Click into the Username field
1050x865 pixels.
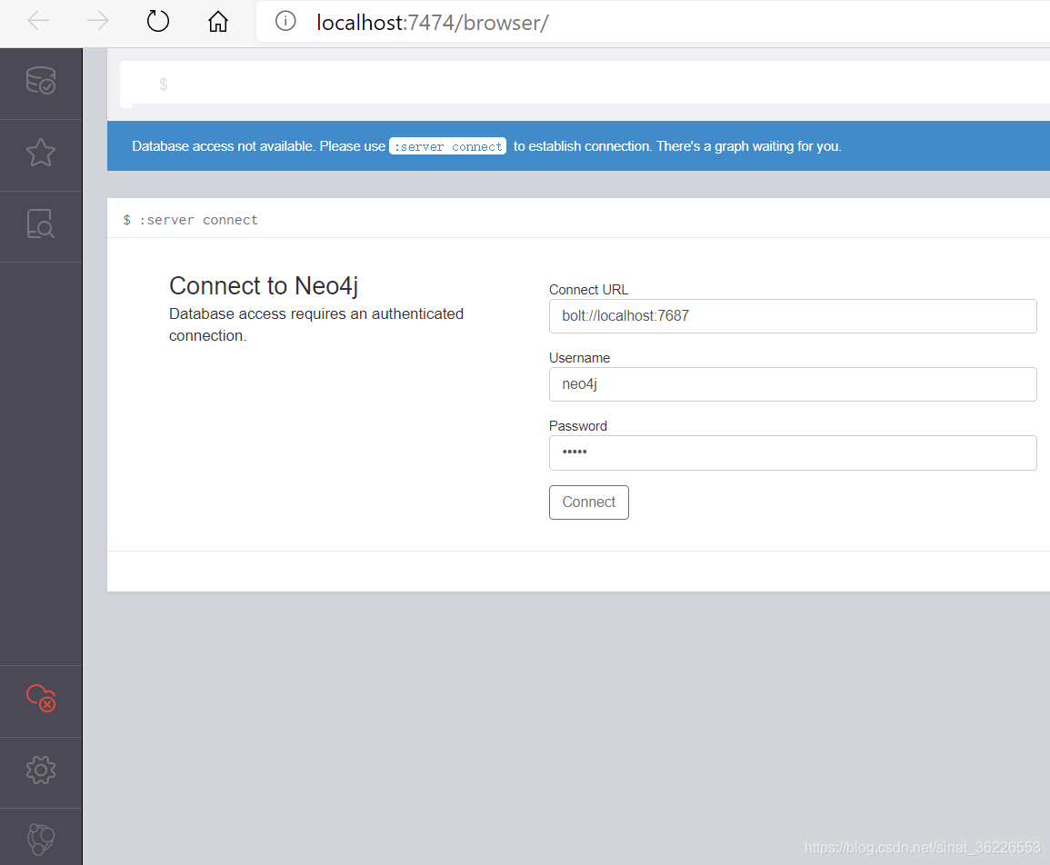(792, 384)
